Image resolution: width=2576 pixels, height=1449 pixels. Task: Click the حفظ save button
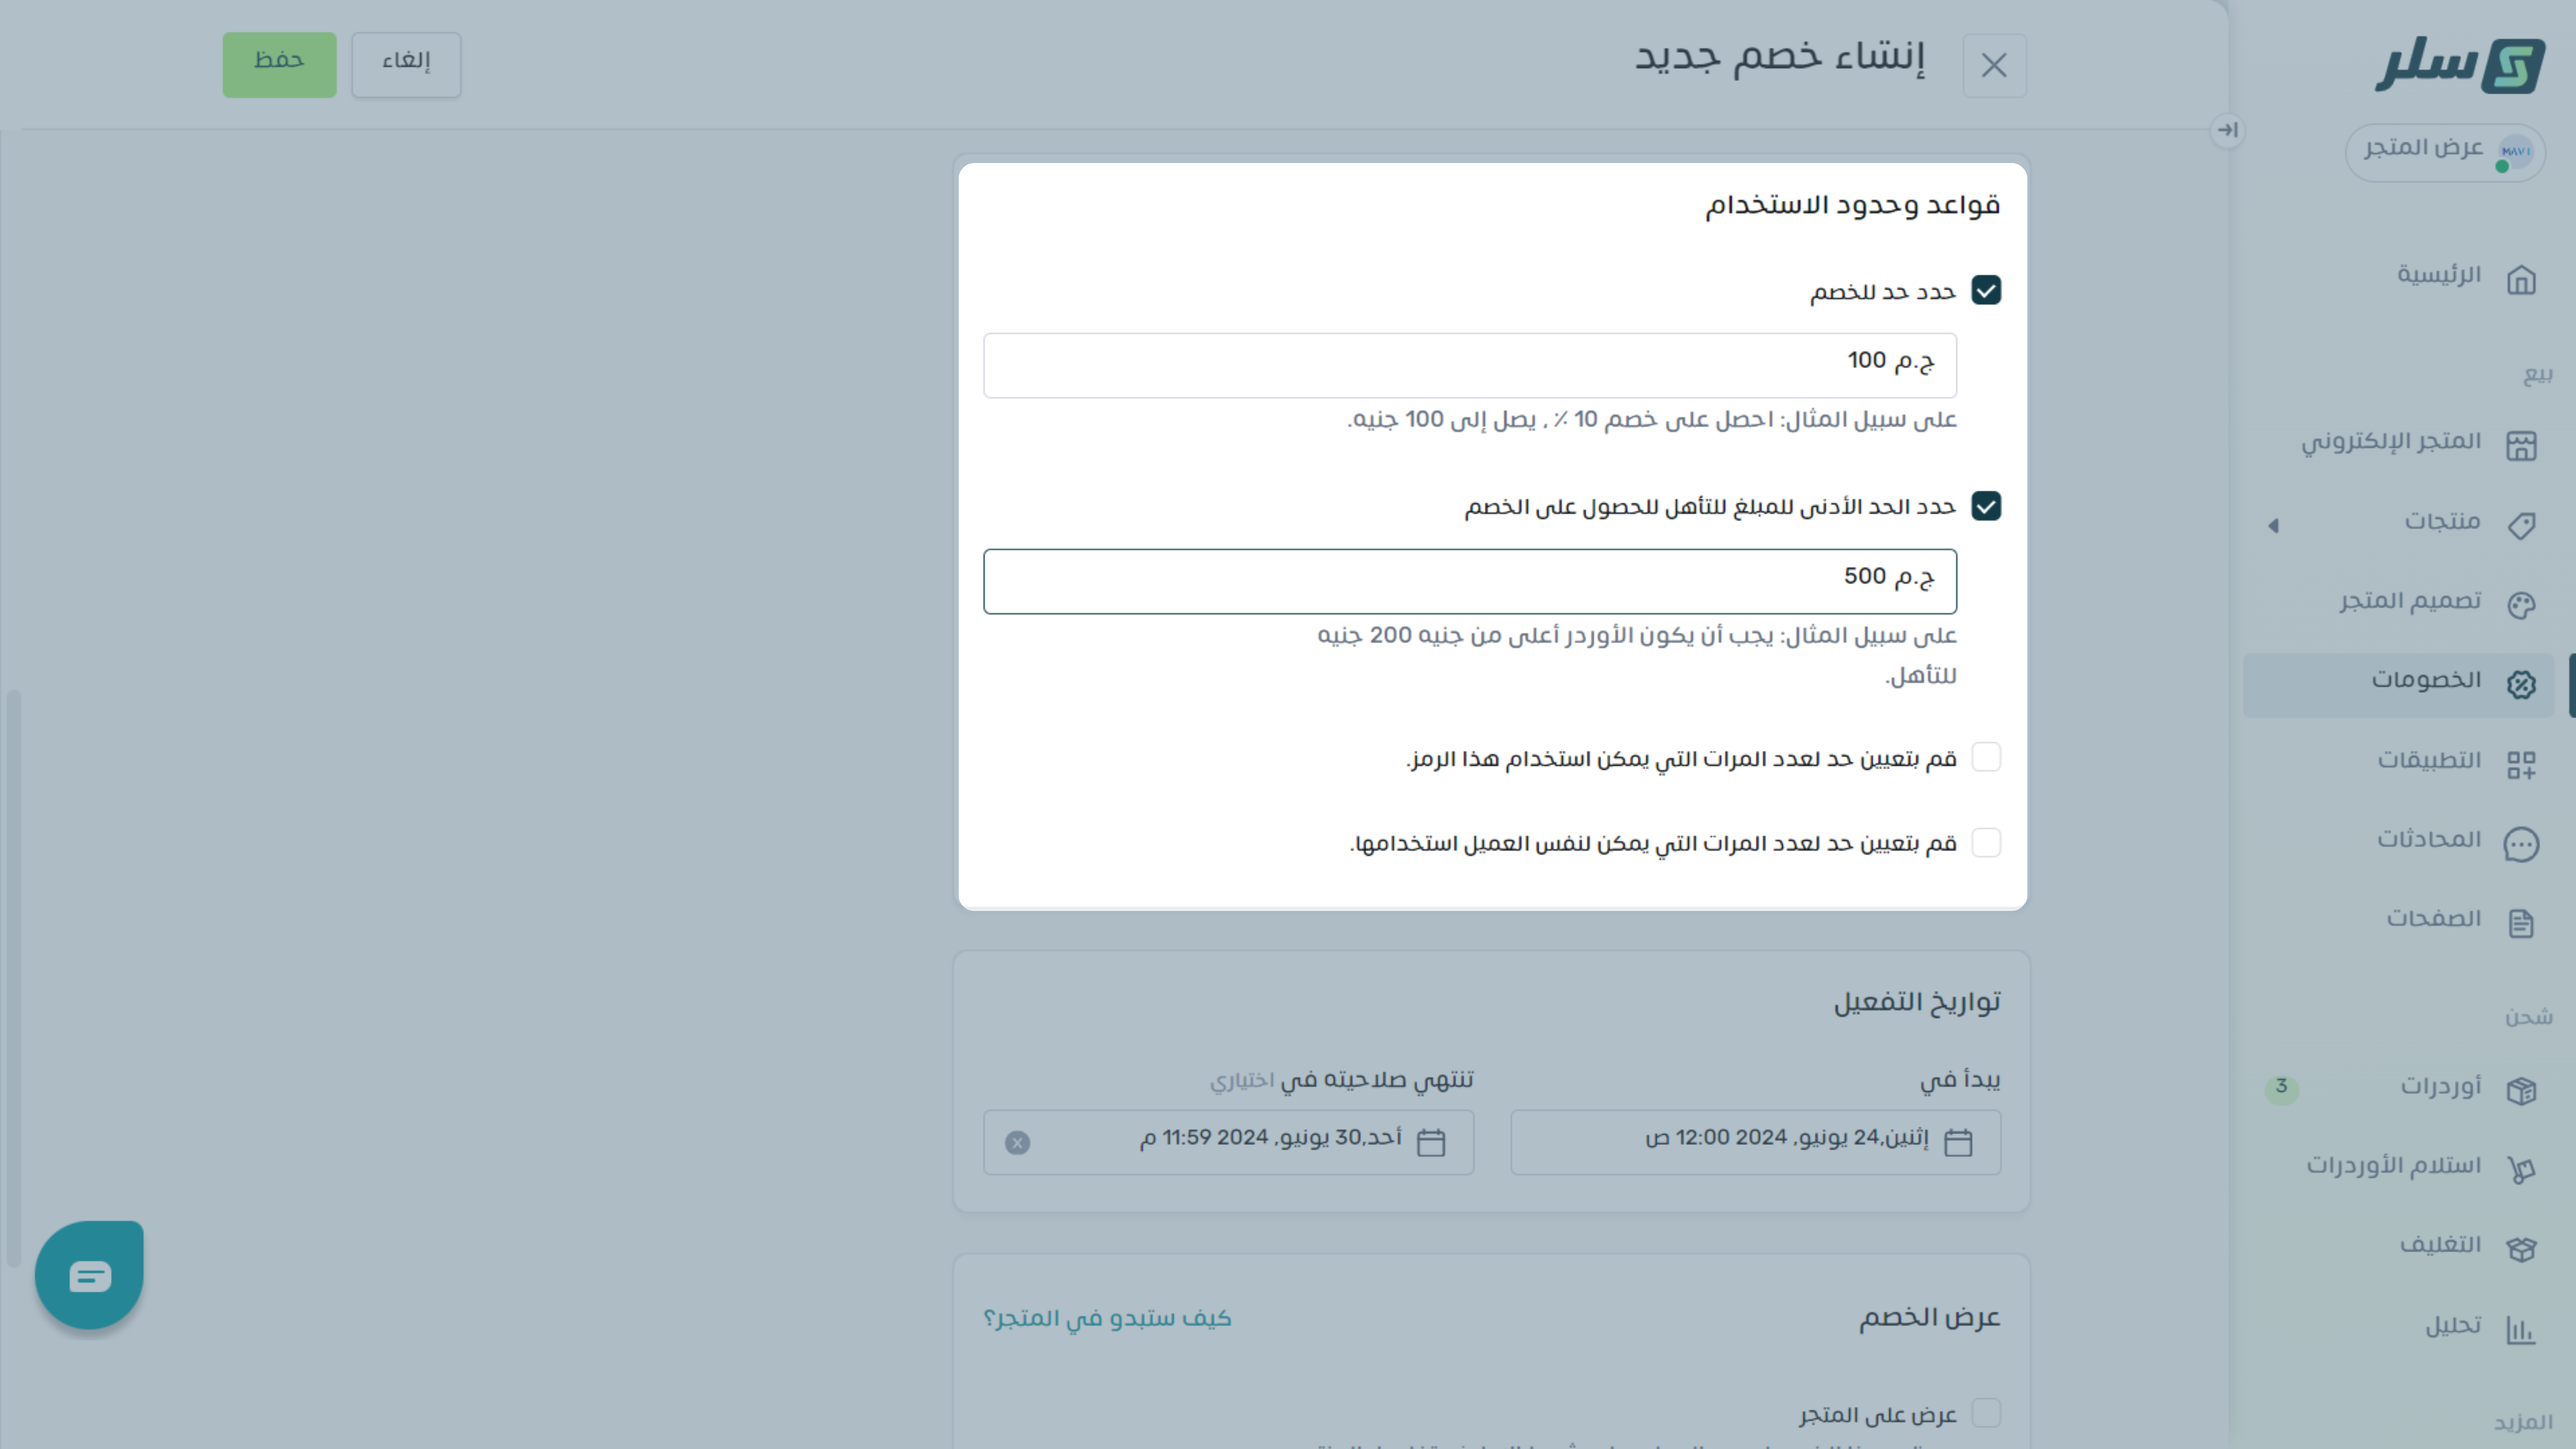pyautogui.click(x=279, y=64)
